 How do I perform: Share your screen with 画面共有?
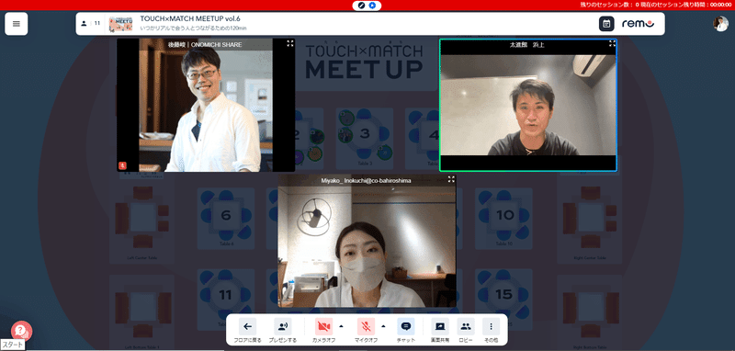(x=440, y=331)
